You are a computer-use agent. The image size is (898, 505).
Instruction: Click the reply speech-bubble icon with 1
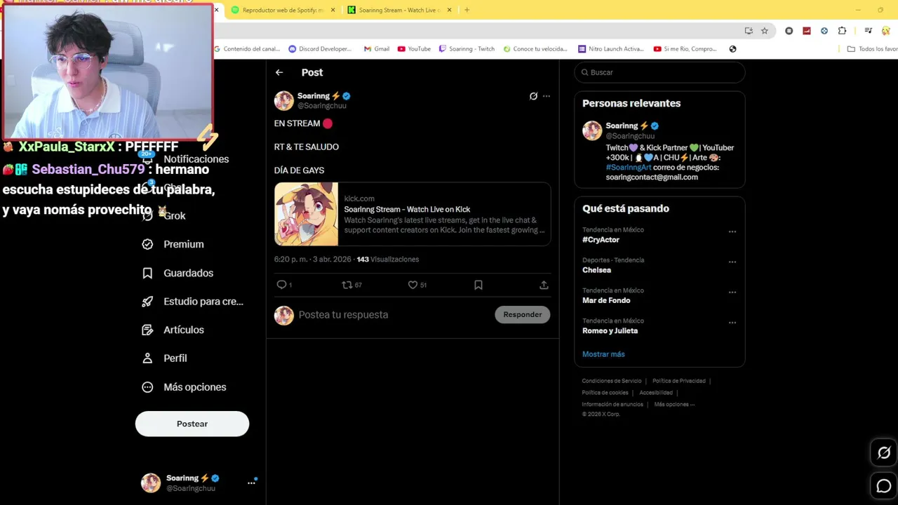click(284, 285)
